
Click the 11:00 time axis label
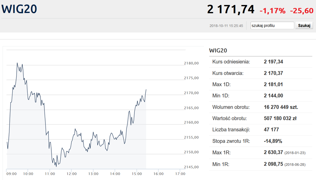pyautogui.click(x=50, y=174)
